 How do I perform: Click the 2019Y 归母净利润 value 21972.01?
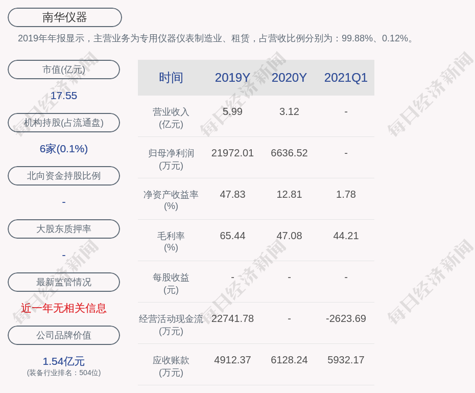[232, 153]
